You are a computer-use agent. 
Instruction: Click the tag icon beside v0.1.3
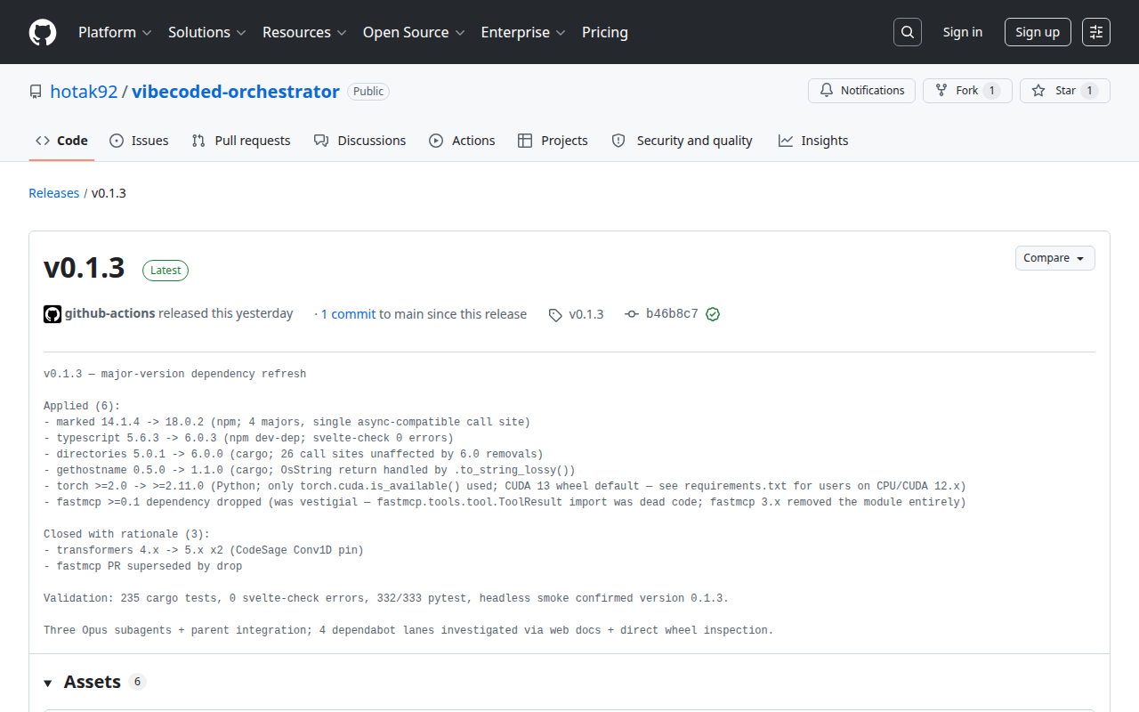(x=555, y=315)
